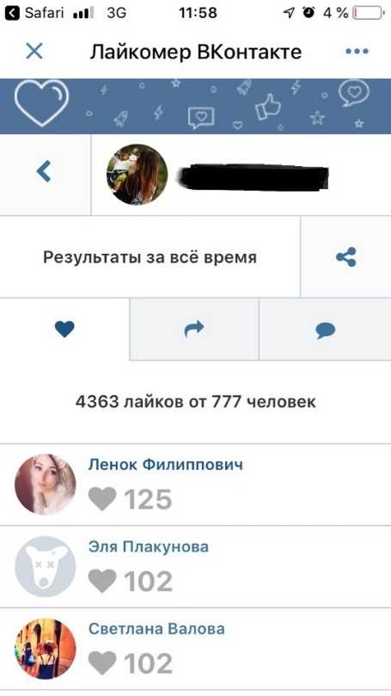This screenshot has width=391, height=696.
Task: Tap Ленок Филиппович avatar photo
Action: [46, 484]
